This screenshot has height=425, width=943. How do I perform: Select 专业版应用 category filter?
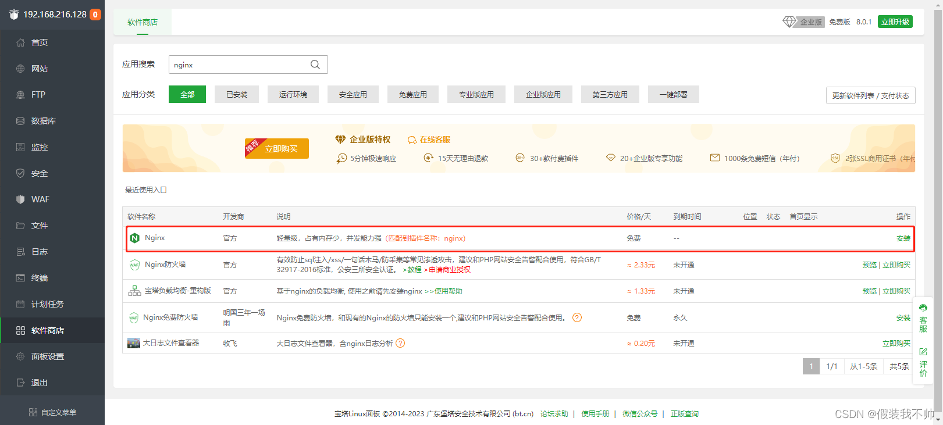pos(476,94)
